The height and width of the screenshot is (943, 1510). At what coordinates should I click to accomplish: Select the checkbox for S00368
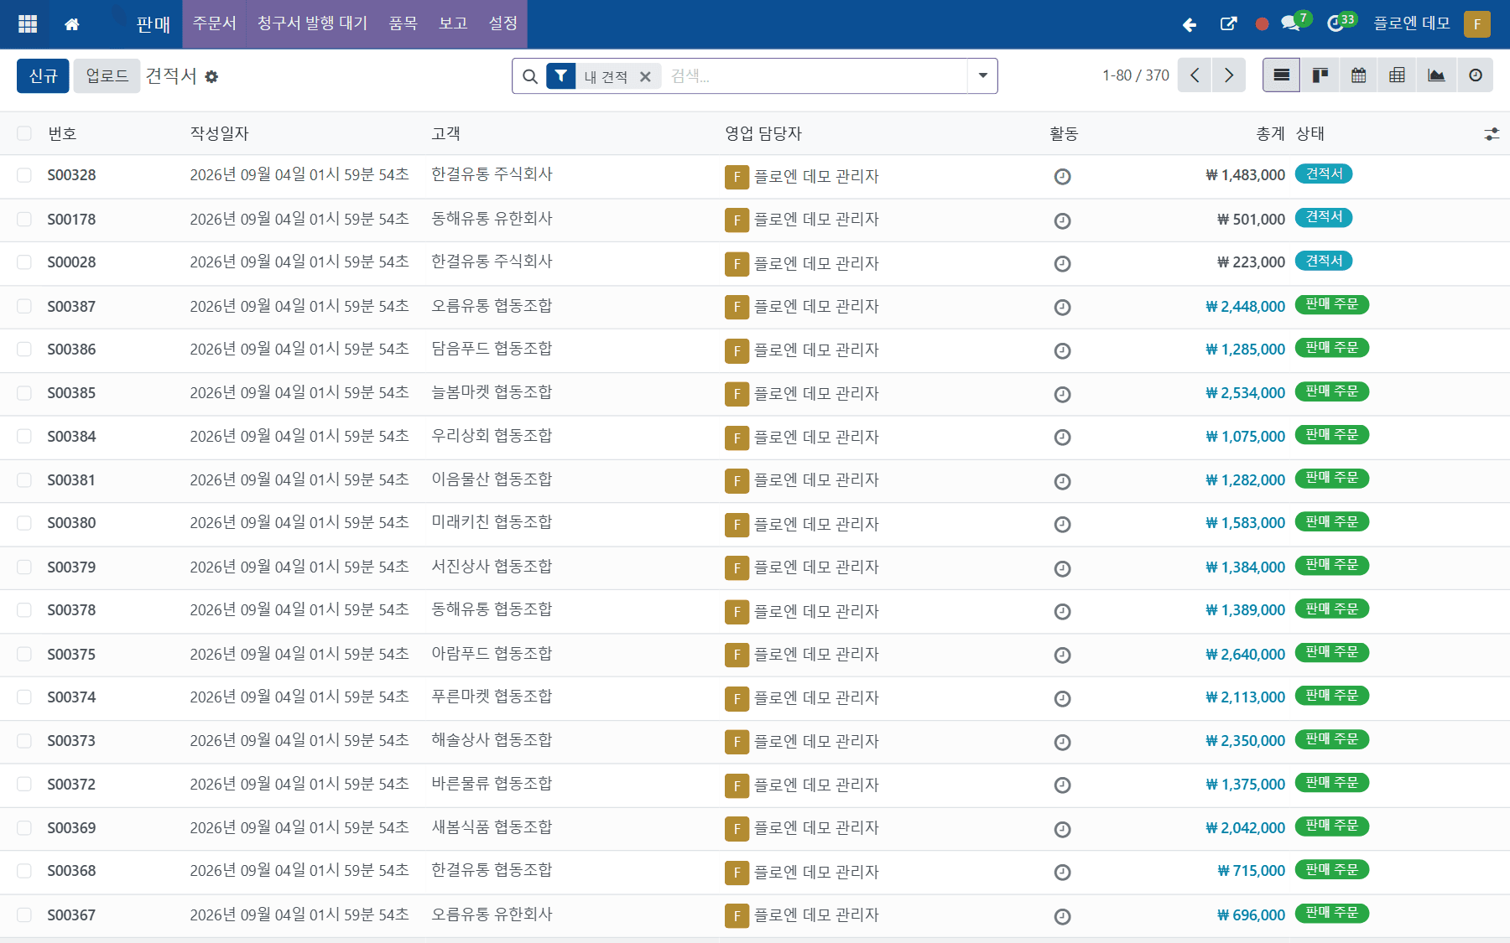click(x=24, y=871)
